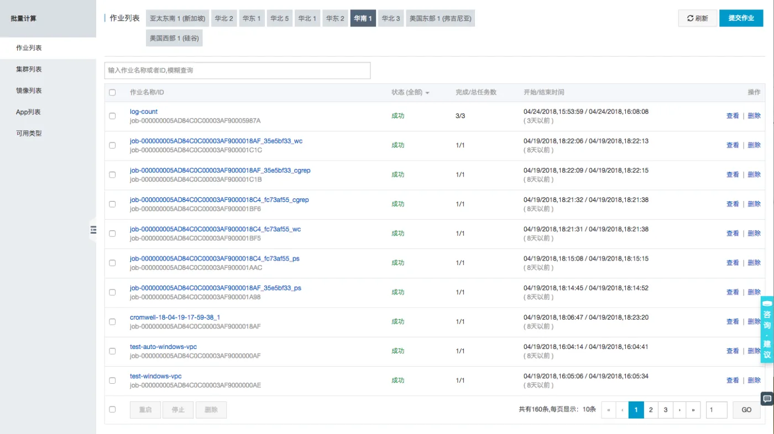Check the test-windows-vpc job checkbox
The image size is (774, 434).
(112, 380)
